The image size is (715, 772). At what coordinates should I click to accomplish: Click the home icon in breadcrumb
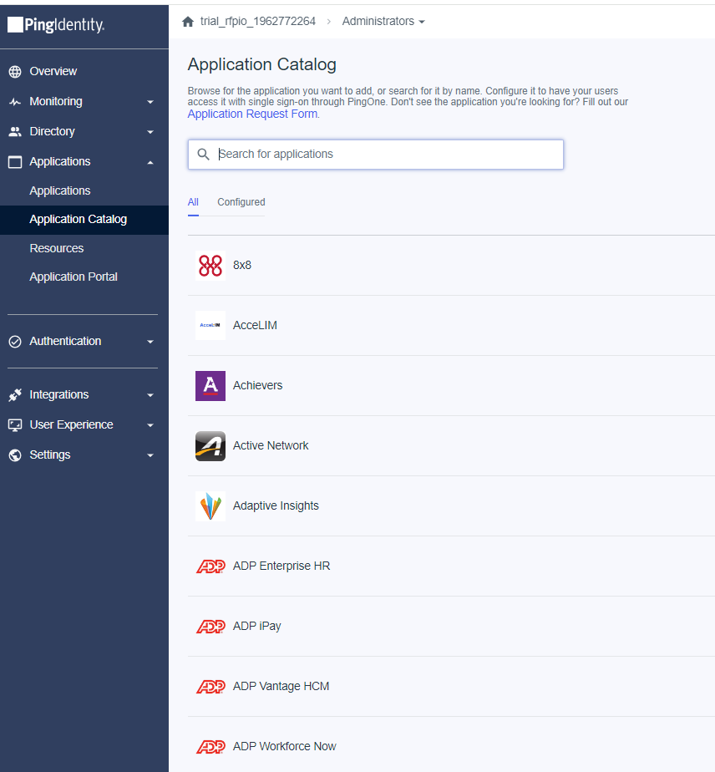(x=188, y=22)
